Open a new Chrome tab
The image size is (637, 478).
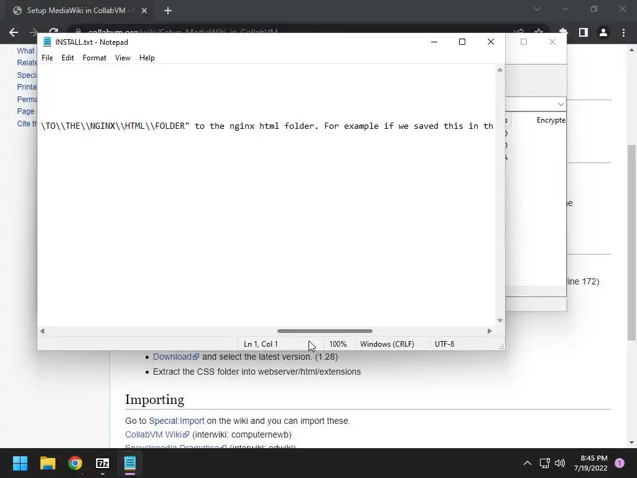(168, 11)
